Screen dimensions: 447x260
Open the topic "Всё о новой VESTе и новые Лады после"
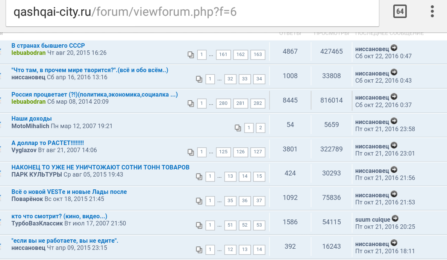pos(69,192)
